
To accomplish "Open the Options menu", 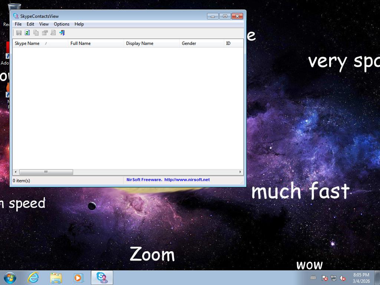I will [62, 24].
